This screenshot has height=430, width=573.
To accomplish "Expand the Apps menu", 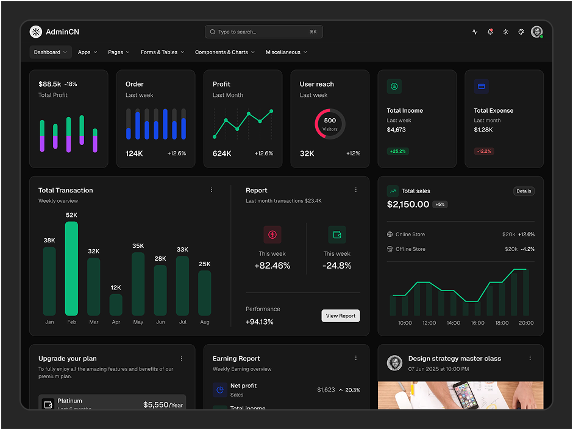I will pos(87,52).
